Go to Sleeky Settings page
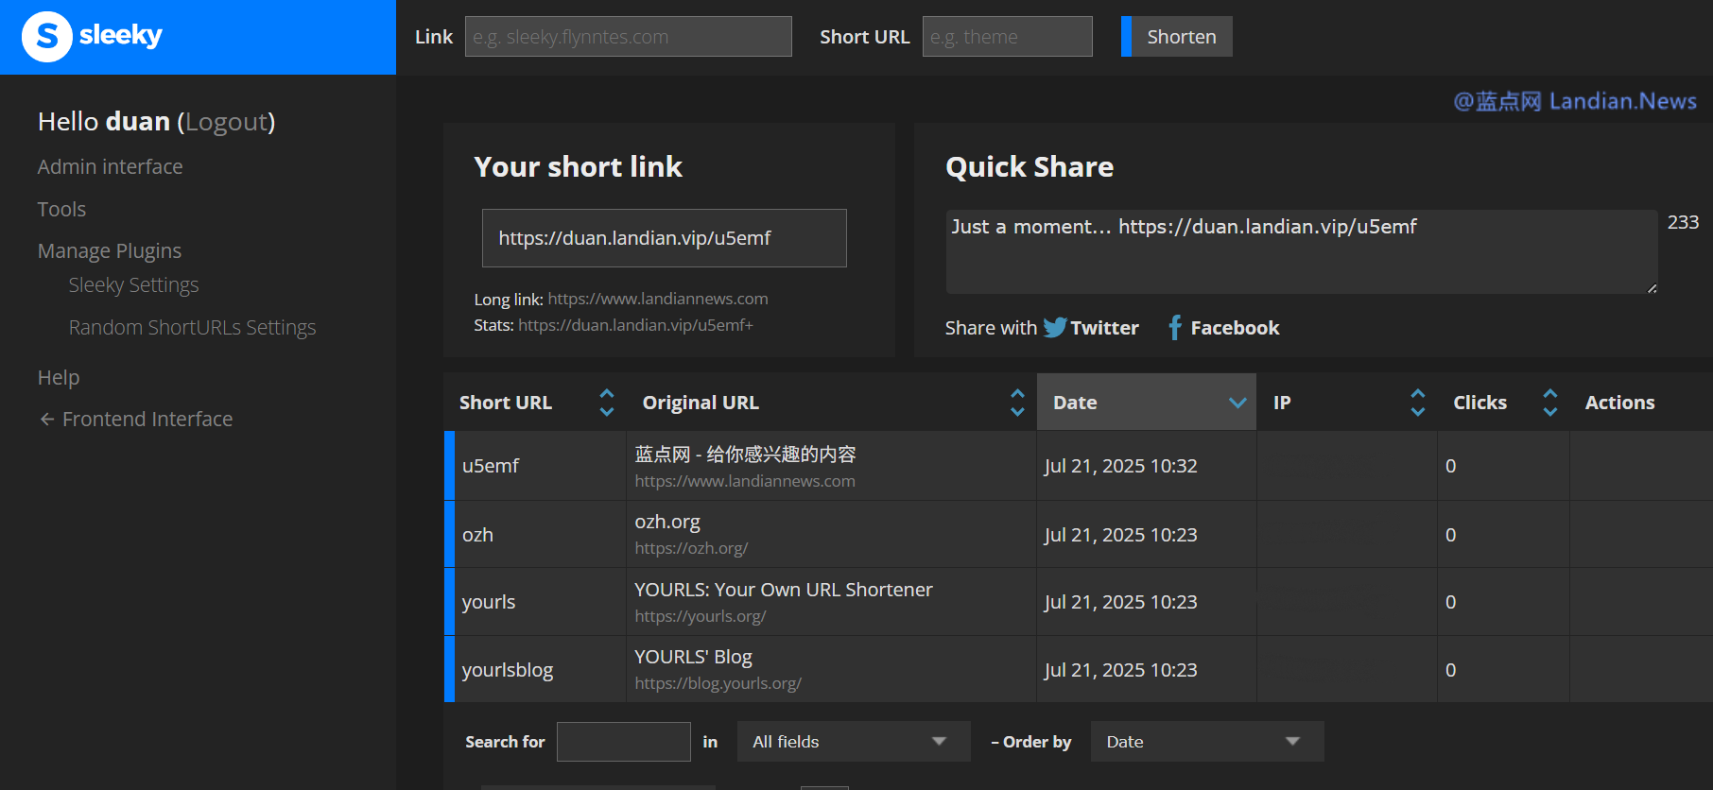 click(133, 285)
